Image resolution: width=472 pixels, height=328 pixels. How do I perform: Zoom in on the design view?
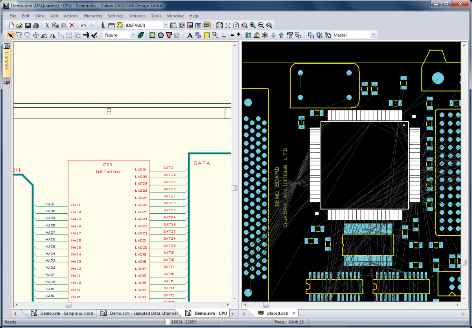(252, 25)
